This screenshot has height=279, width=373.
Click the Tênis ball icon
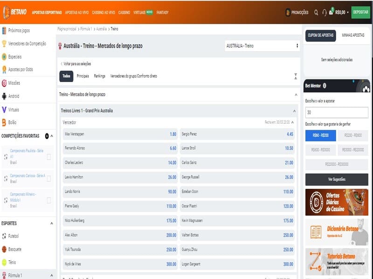4,262
